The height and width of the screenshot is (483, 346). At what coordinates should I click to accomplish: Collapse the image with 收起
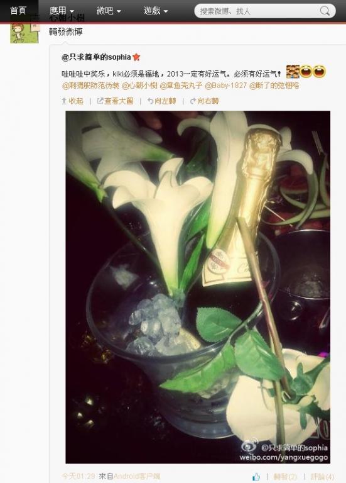73,101
